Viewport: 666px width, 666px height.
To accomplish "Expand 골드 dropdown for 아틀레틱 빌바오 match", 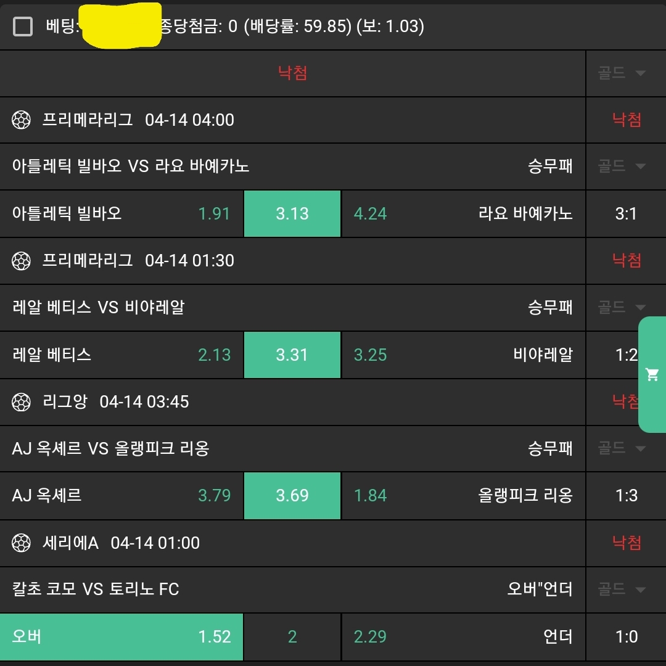I will click(x=622, y=166).
